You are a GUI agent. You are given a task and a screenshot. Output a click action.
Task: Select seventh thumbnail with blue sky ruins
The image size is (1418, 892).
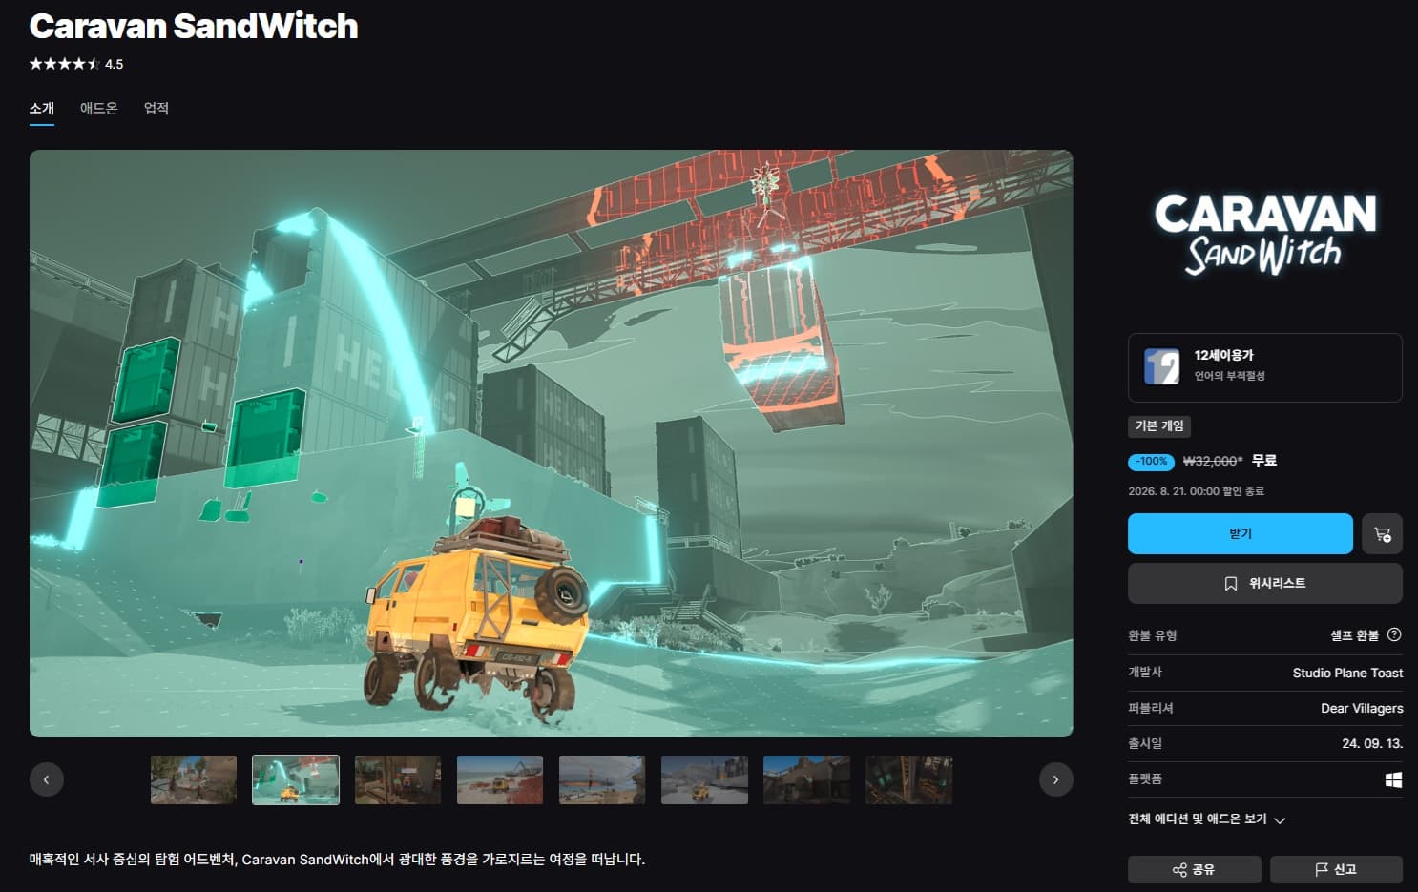[806, 779]
